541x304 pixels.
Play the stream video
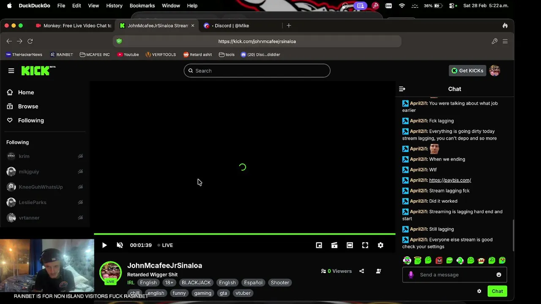pyautogui.click(x=104, y=245)
